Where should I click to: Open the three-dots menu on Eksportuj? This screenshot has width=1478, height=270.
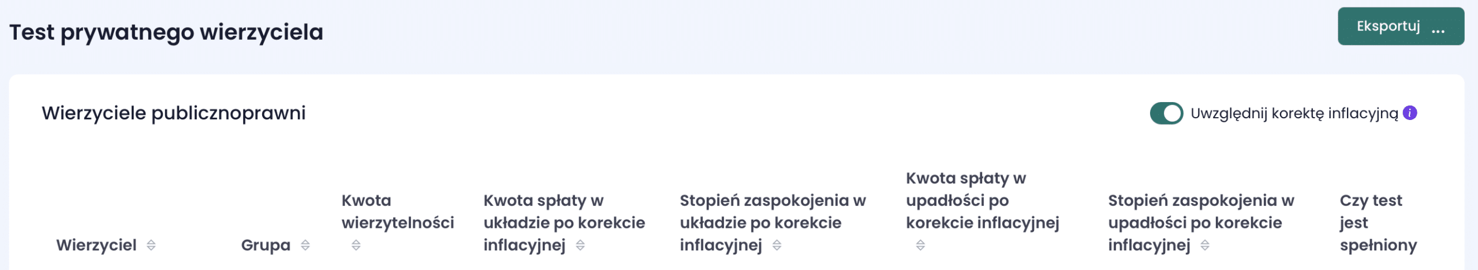[1438, 28]
